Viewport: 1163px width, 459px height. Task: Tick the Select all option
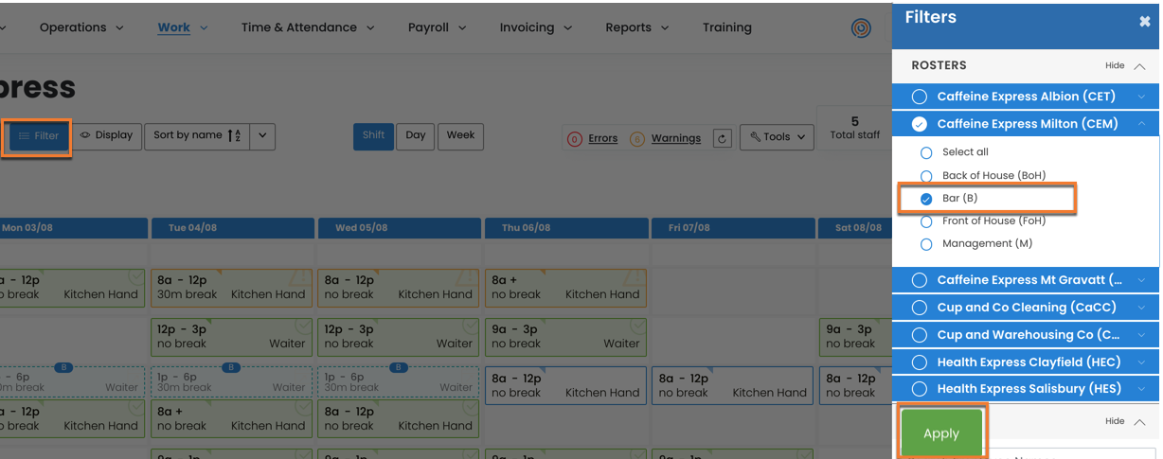926,152
